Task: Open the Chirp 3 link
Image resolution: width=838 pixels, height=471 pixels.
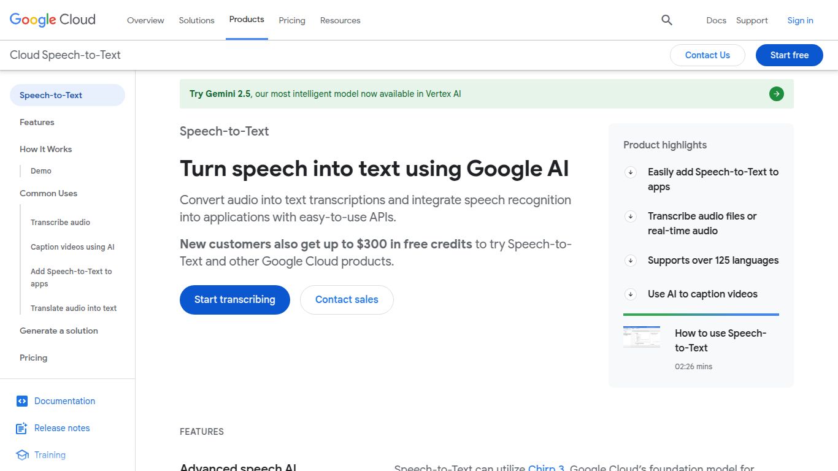Action: click(546, 467)
